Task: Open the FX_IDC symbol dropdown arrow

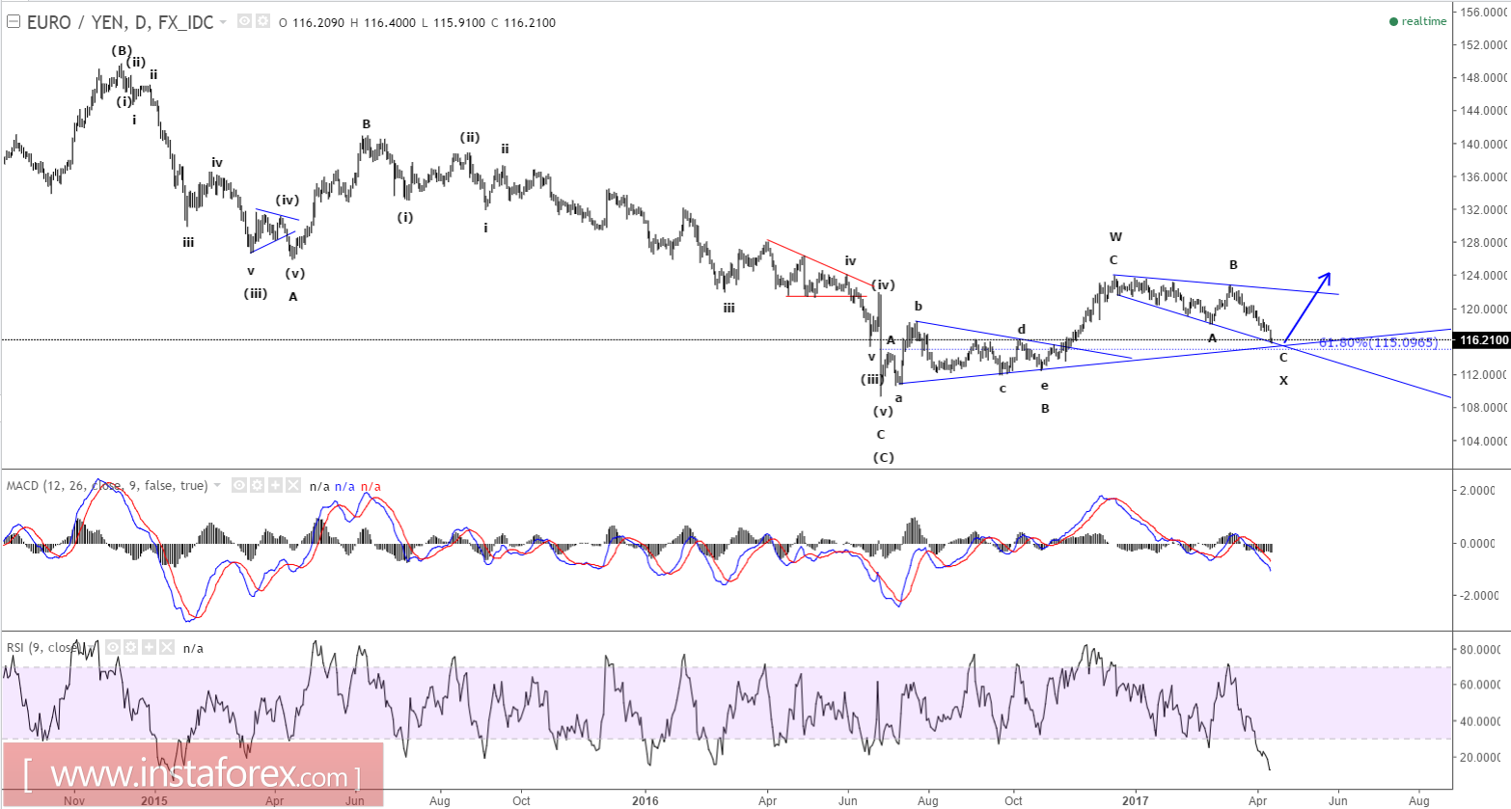Action: point(223,21)
